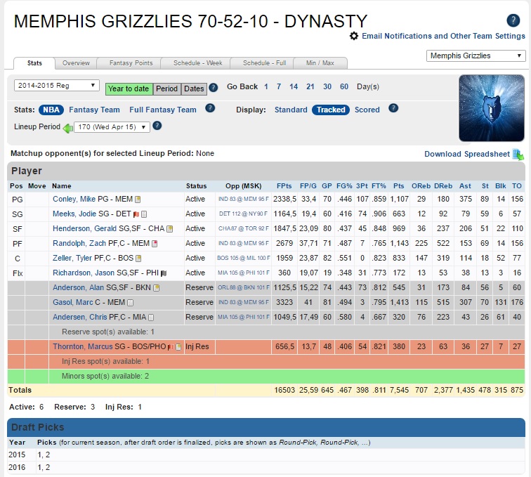This screenshot has width=531, height=477.
Task: Open Marc Gasol's note icon
Action: pyautogui.click(x=131, y=303)
